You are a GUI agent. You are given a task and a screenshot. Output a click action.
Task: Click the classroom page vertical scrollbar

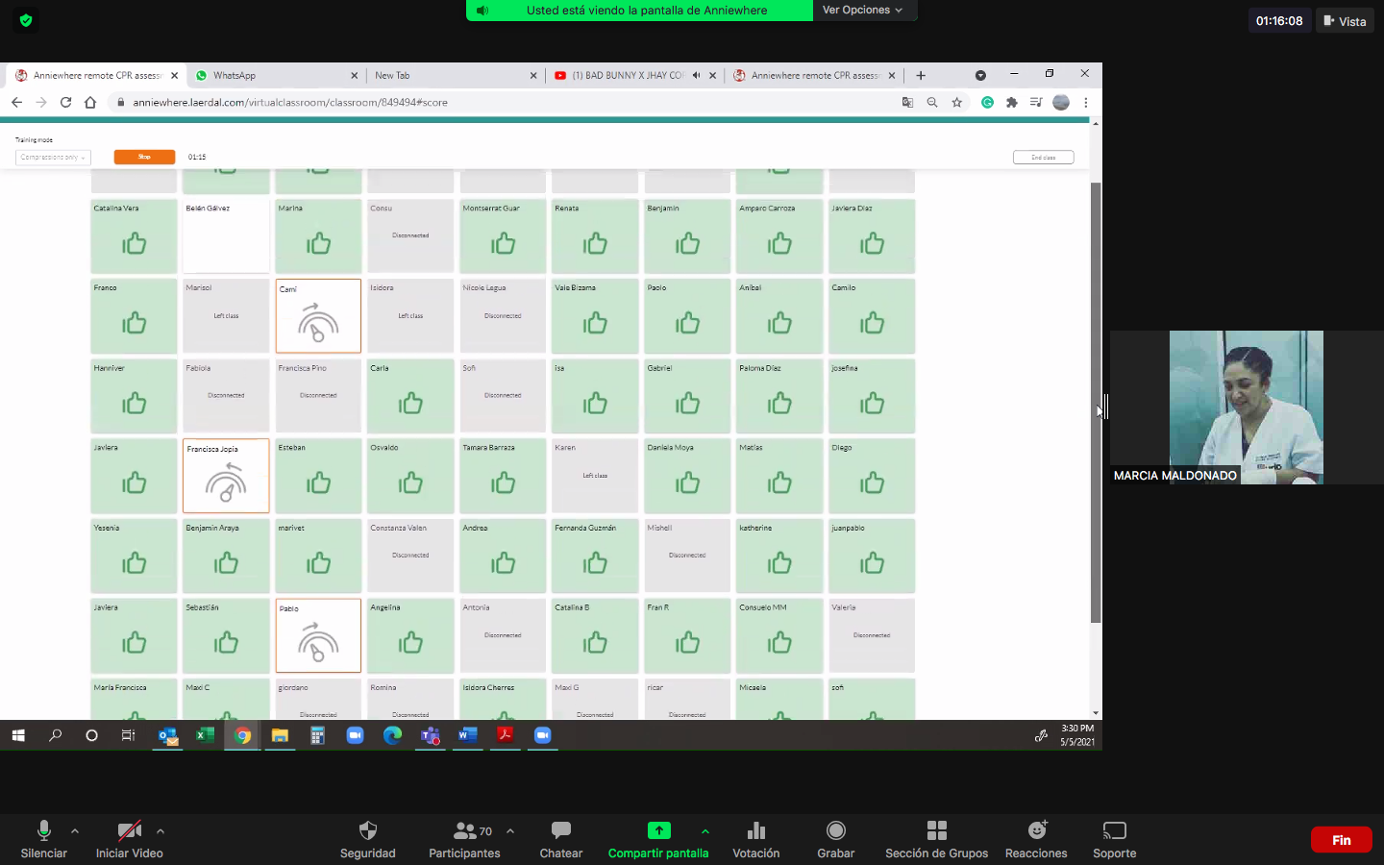pyautogui.click(x=1096, y=404)
